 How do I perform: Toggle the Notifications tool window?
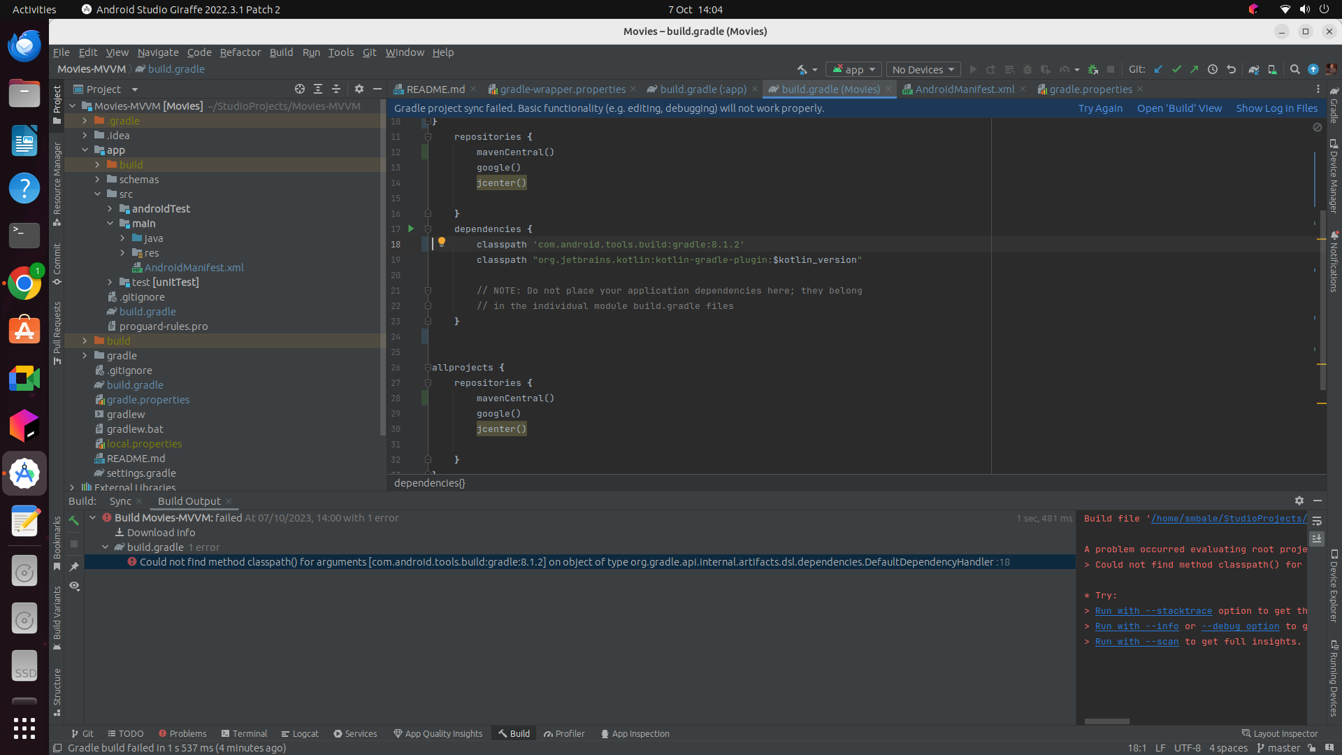(x=1334, y=261)
